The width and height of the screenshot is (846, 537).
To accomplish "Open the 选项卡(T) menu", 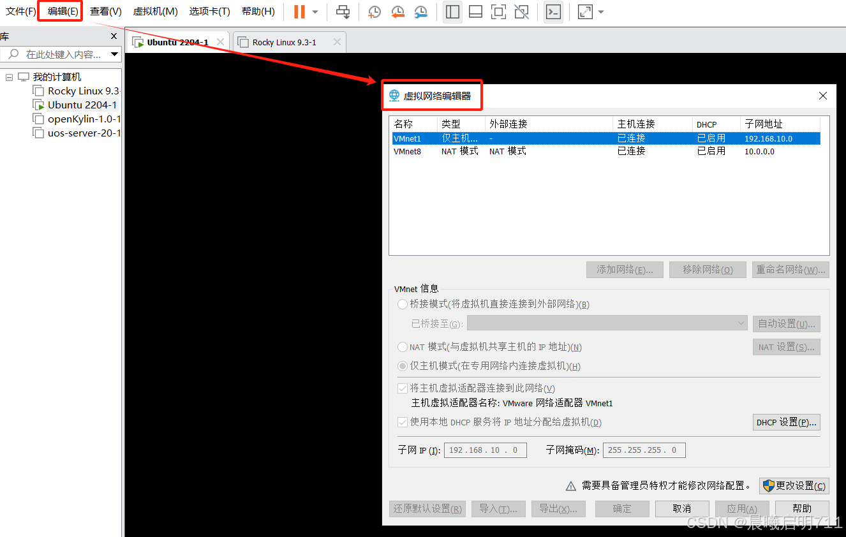I will [209, 11].
